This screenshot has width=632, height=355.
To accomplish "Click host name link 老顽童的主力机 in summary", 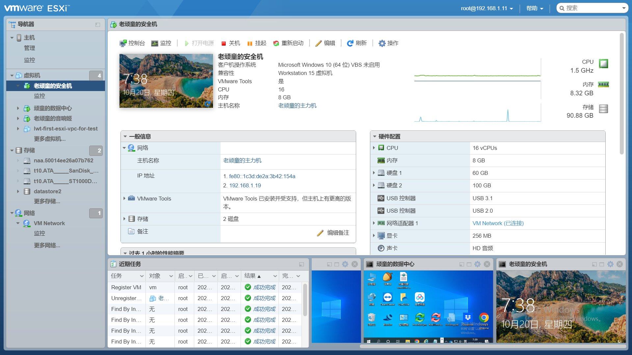I will (x=297, y=106).
